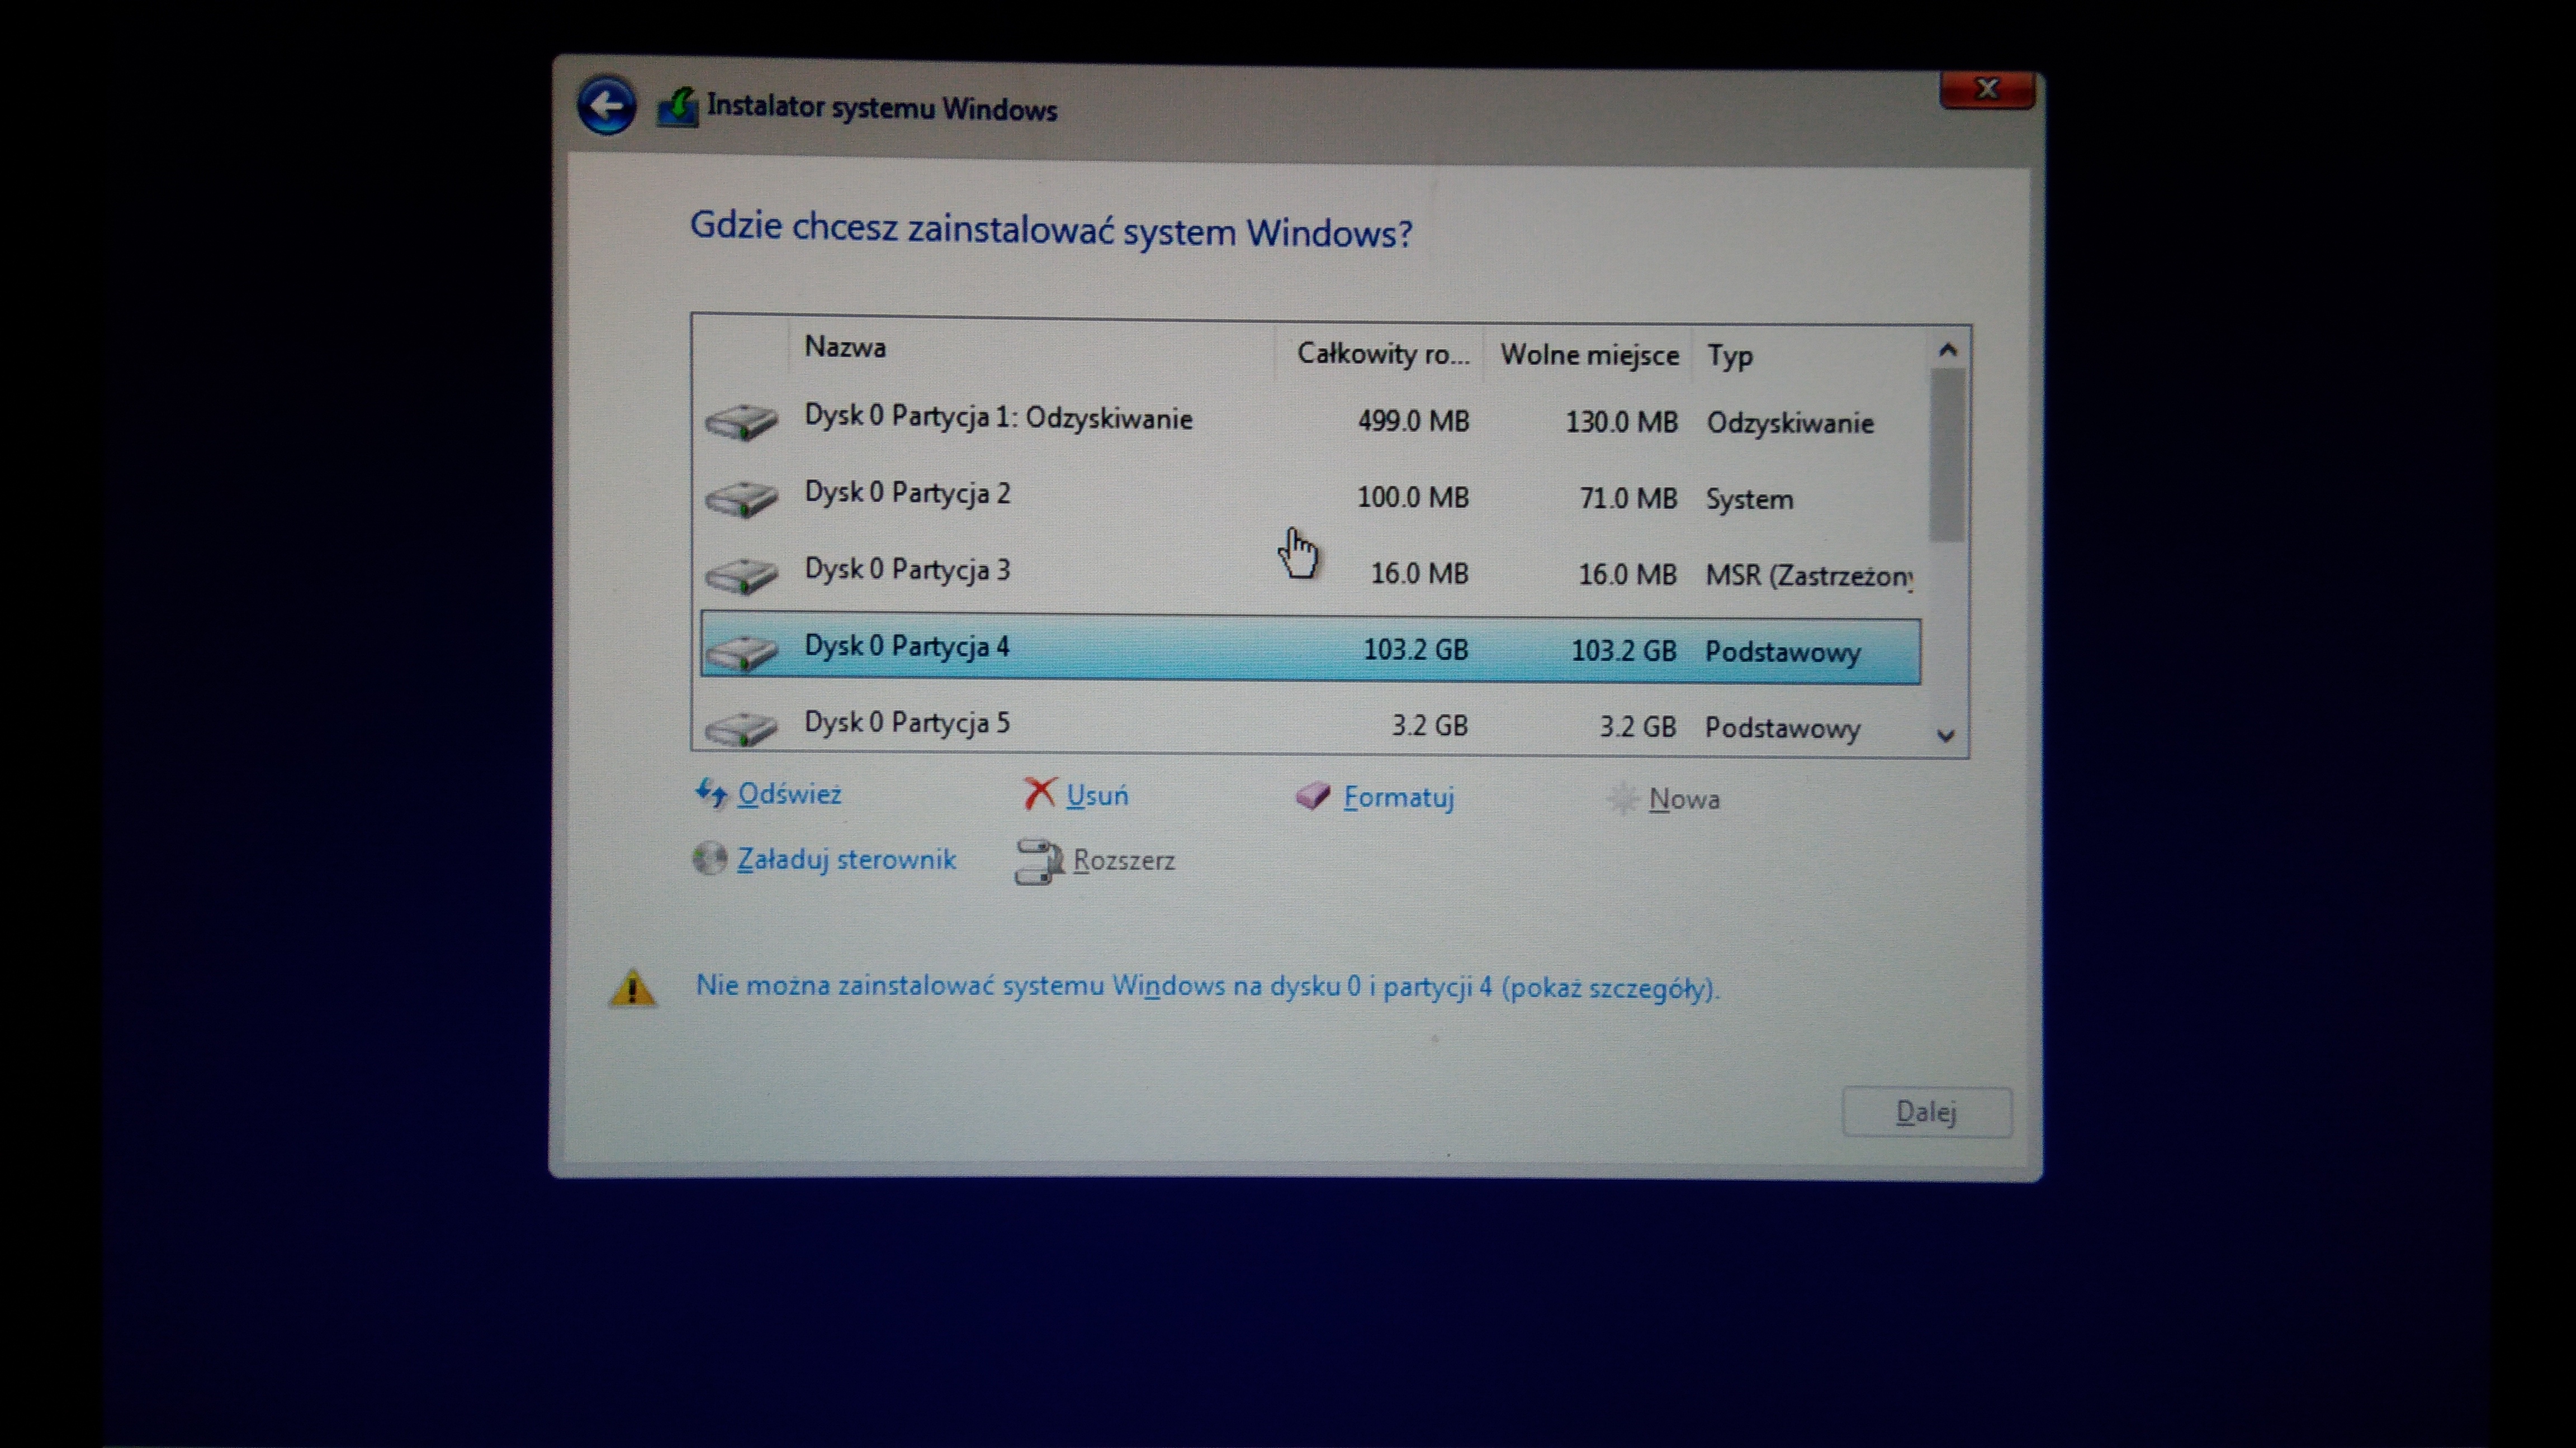Sort by Wolne miejsce column header

(1589, 355)
